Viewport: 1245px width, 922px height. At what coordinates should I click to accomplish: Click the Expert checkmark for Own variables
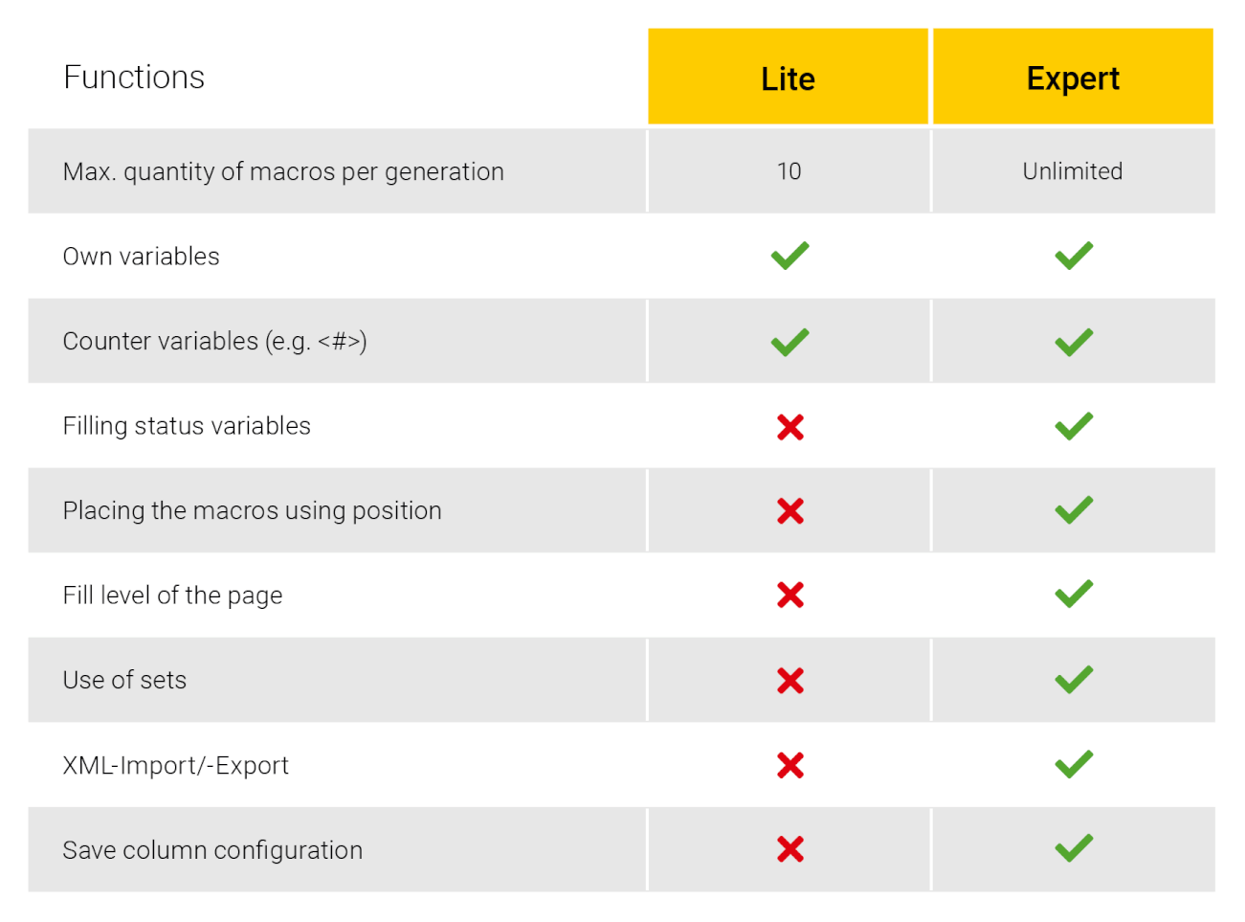click(1074, 256)
